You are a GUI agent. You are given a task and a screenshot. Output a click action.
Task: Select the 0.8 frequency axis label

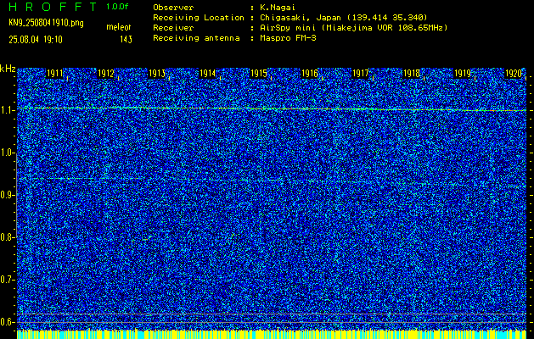[7, 237]
